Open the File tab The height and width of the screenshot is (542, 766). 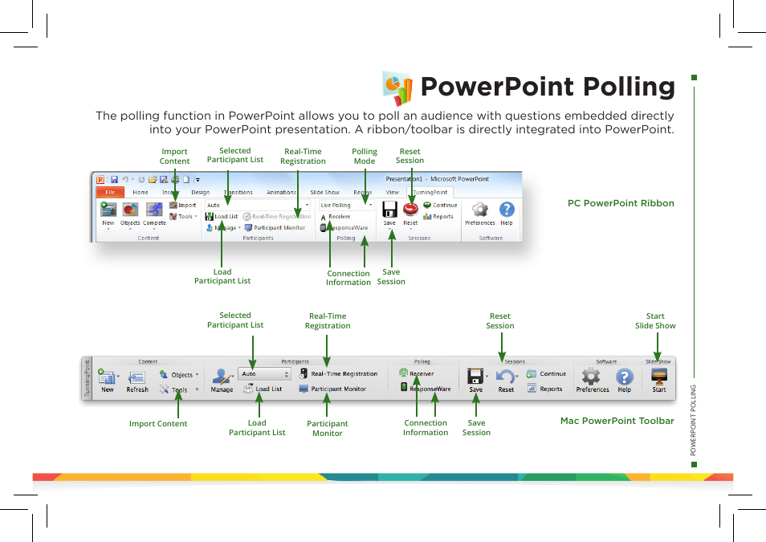click(110, 192)
